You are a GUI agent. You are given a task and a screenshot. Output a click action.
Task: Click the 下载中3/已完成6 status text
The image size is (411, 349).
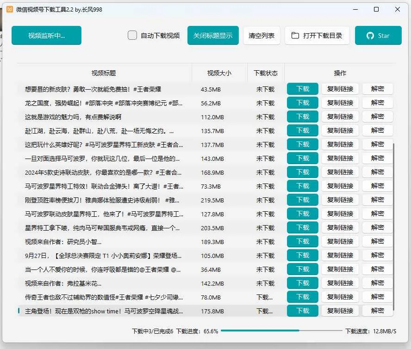153,331
